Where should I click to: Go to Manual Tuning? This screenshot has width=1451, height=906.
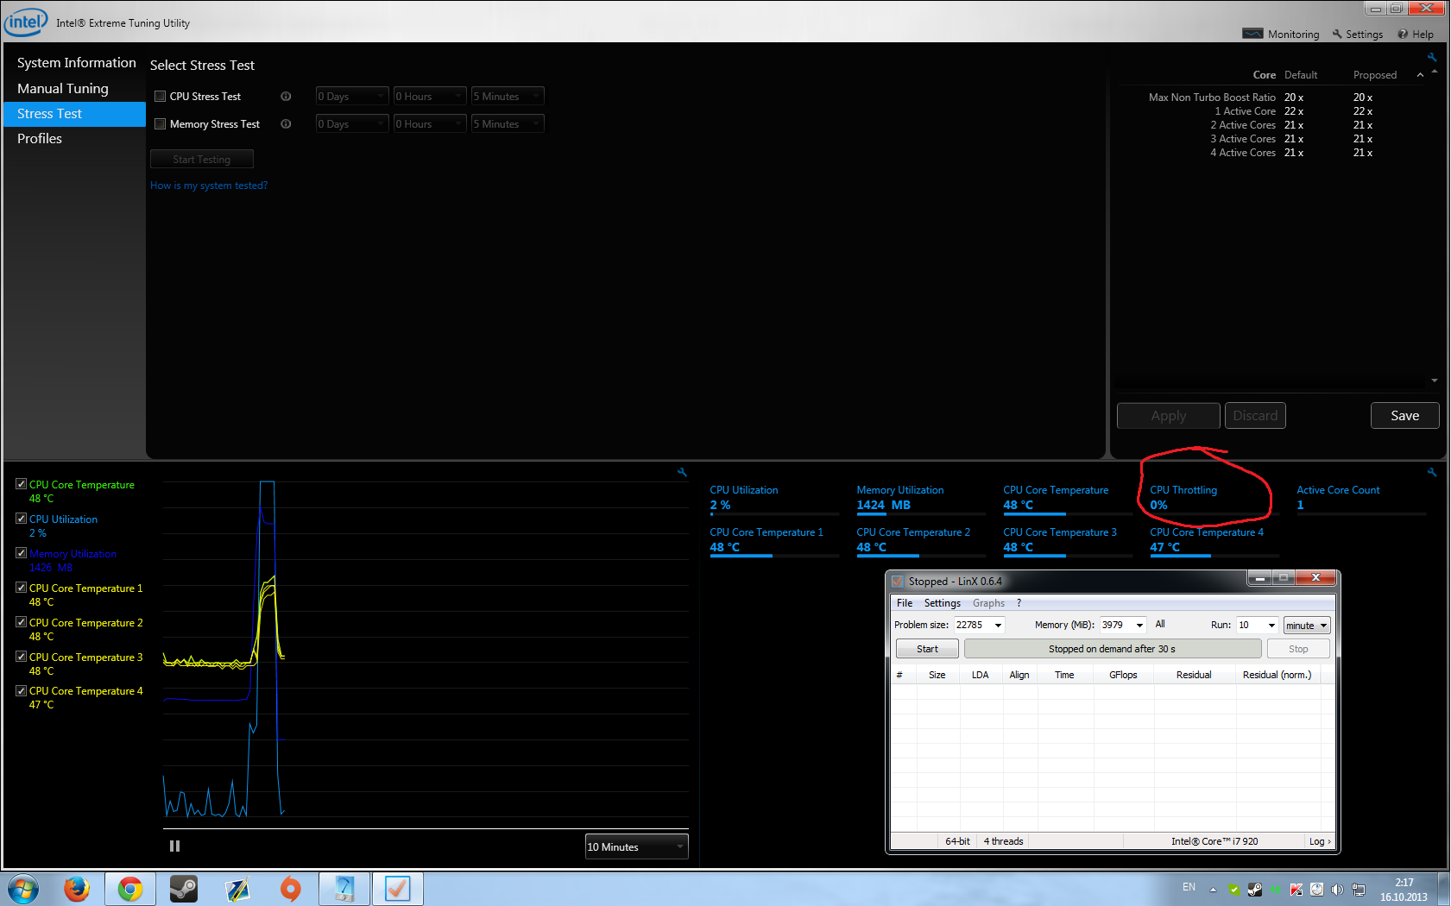tap(63, 89)
